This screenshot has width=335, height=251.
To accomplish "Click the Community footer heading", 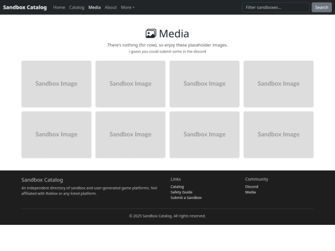I will coord(257,179).
